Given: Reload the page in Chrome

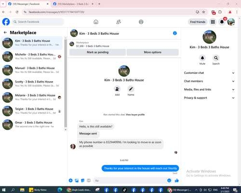Looking at the screenshot, I should click(17, 12).
